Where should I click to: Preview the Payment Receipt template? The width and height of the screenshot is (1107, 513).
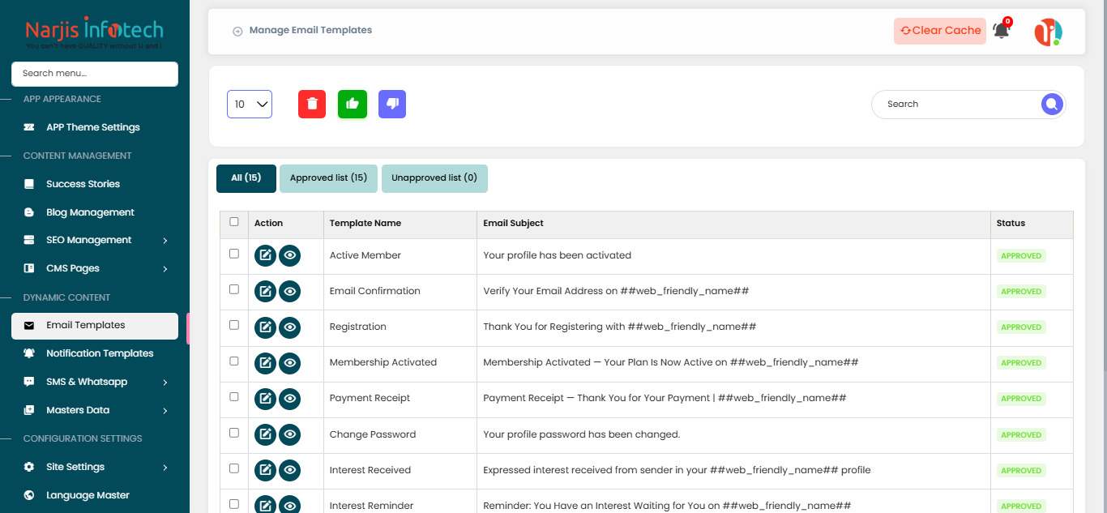290,399
